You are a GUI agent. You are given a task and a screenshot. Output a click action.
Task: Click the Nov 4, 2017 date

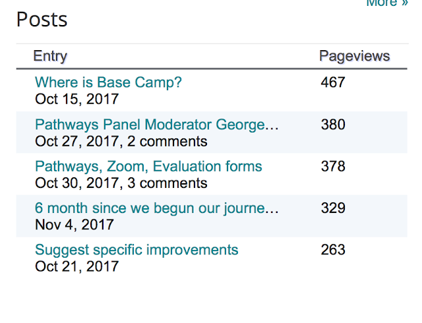tap(74, 225)
